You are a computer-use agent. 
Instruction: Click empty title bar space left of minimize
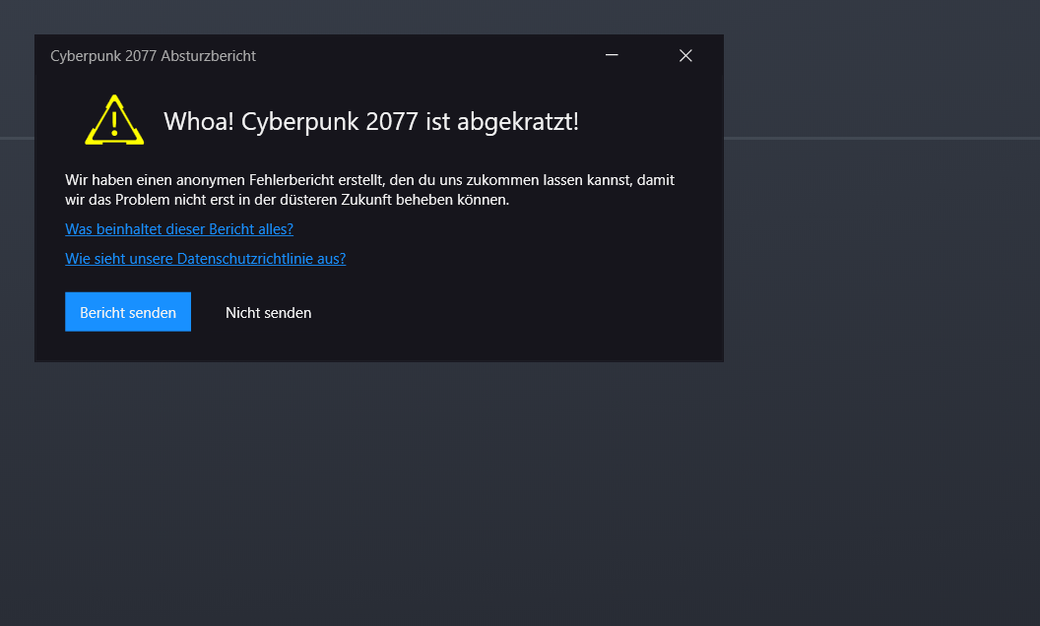(433, 56)
